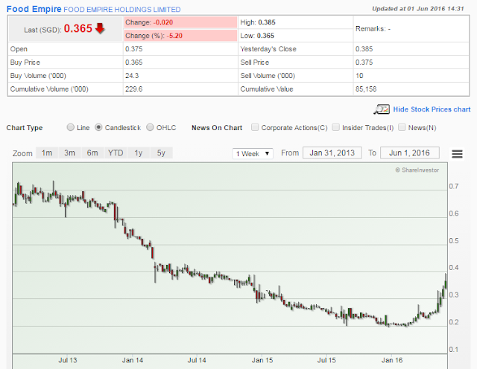Click the Jan 14 axis label
477x369 pixels.
click(133, 360)
